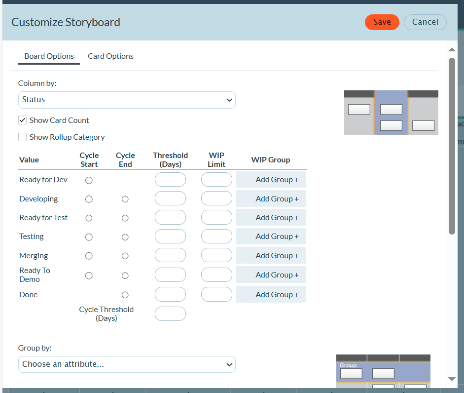Click Threshold field for Testing

(170, 236)
